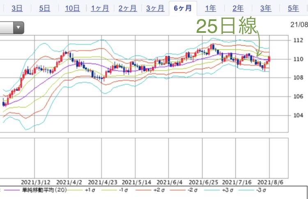Viewport: 308px width, 199px height.
Task: Click the 2021/6/25 date axis label
Action: pyautogui.click(x=203, y=182)
